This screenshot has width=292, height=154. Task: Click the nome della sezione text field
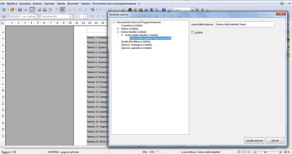coord(245,24)
